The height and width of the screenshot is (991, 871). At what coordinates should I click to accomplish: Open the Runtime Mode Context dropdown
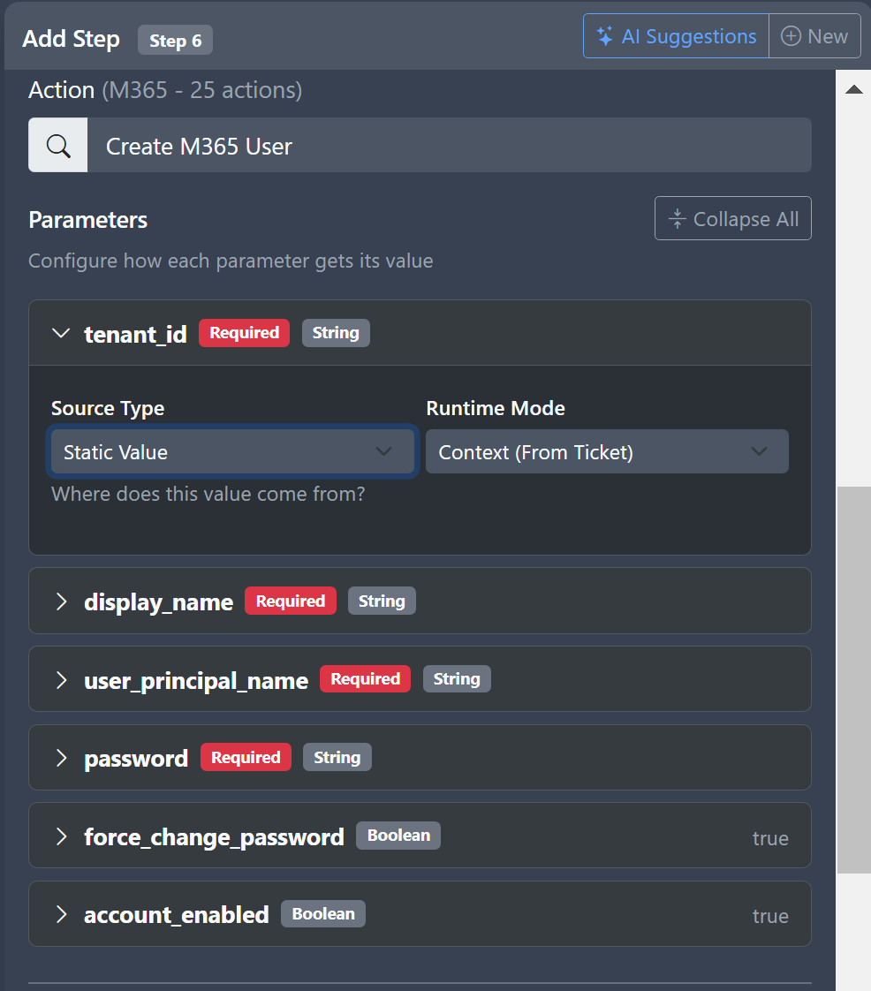[607, 452]
